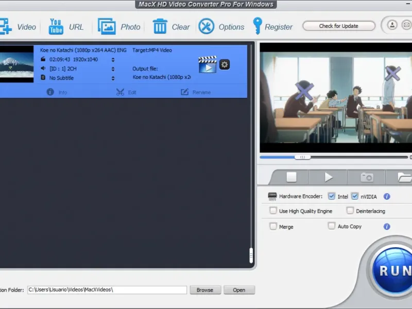Click the file list vertical scrollbar

click(251, 255)
